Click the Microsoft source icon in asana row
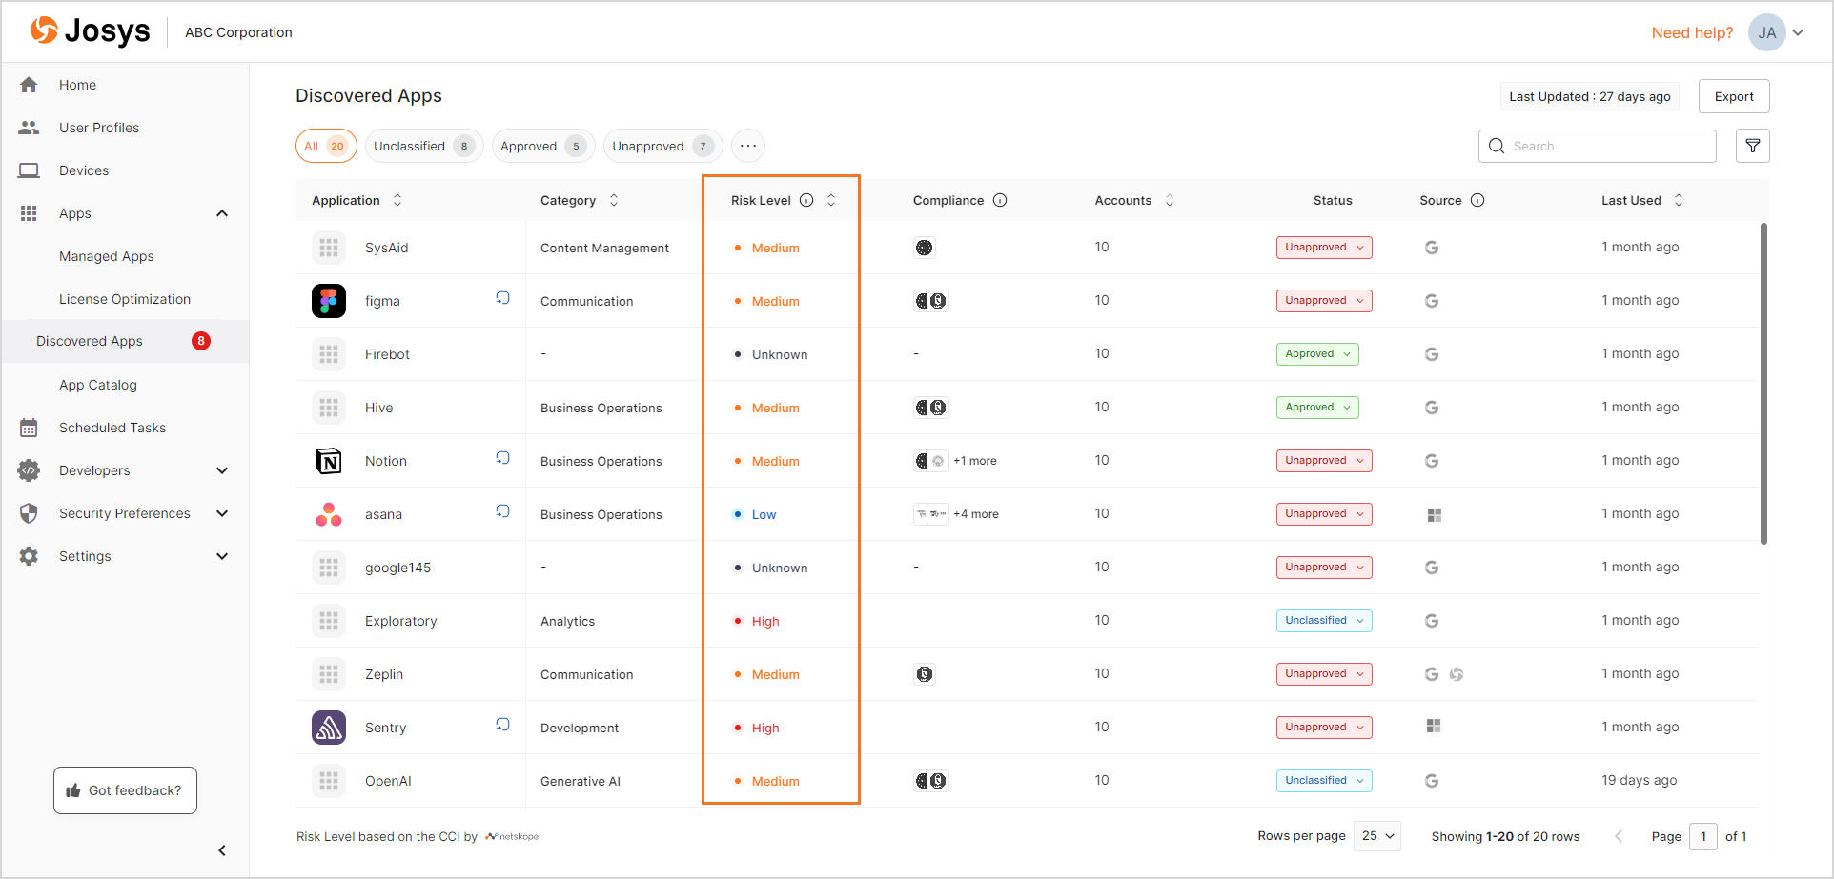Image resolution: width=1834 pixels, height=879 pixels. tap(1435, 515)
